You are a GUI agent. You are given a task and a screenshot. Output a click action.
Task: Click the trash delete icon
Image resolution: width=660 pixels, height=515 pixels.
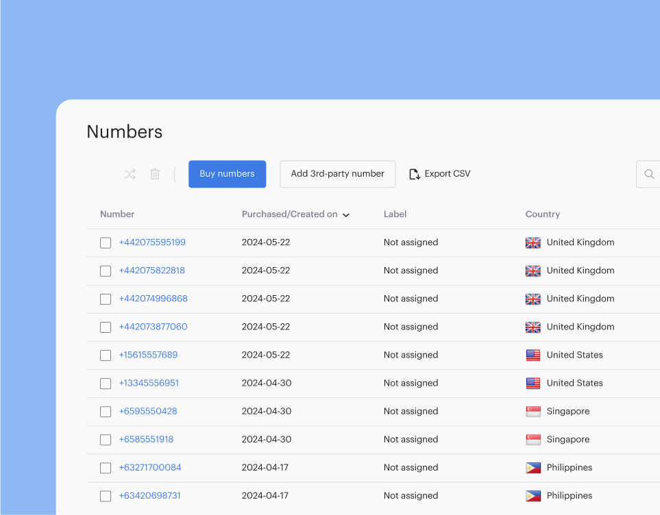tap(155, 175)
